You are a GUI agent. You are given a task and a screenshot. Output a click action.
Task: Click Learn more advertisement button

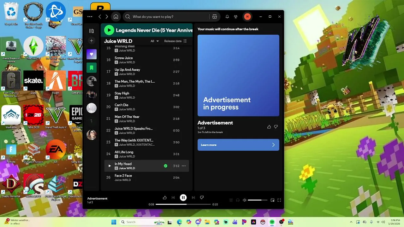238,145
